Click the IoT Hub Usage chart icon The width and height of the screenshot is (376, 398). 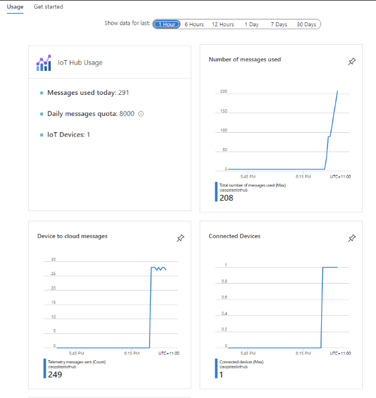[43, 62]
